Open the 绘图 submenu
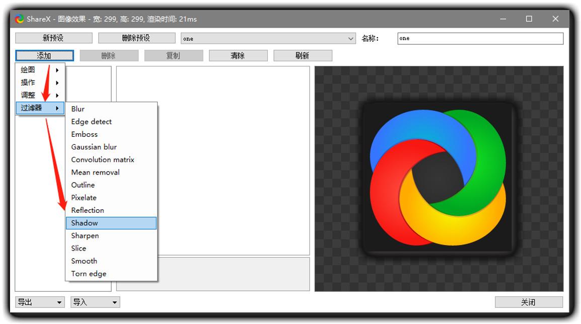The width and height of the screenshot is (581, 324). pos(40,69)
